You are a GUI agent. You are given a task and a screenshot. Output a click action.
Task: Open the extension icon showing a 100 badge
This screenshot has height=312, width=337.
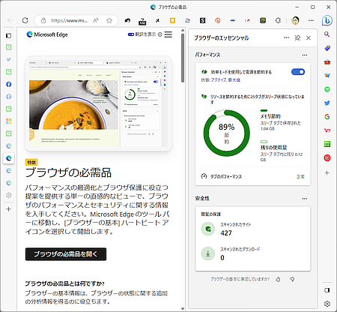[x=142, y=21]
